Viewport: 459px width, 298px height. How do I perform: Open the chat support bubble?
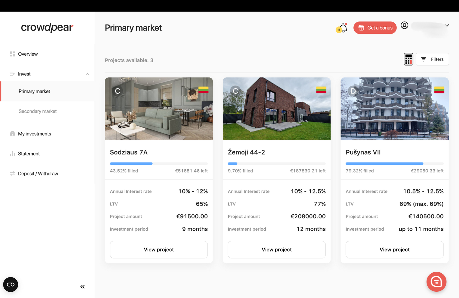(436, 282)
